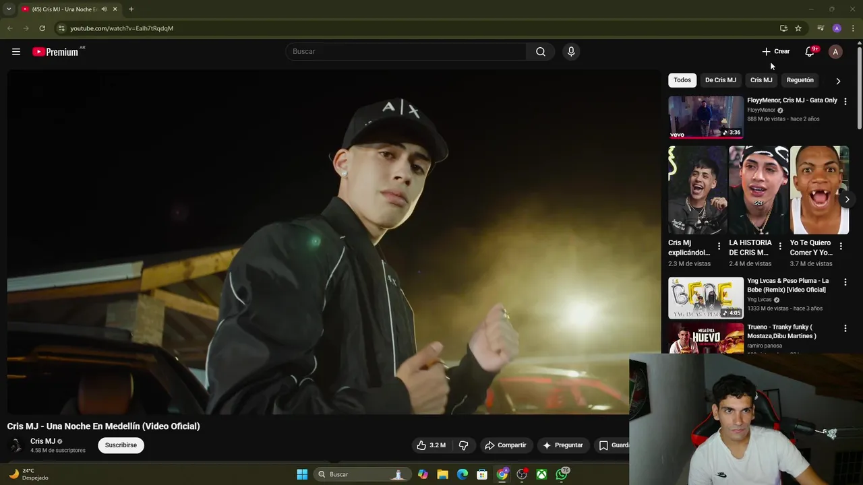Screen dimensions: 863x485
Task: Open options for La Bebe Remix video
Action: pyautogui.click(x=845, y=282)
